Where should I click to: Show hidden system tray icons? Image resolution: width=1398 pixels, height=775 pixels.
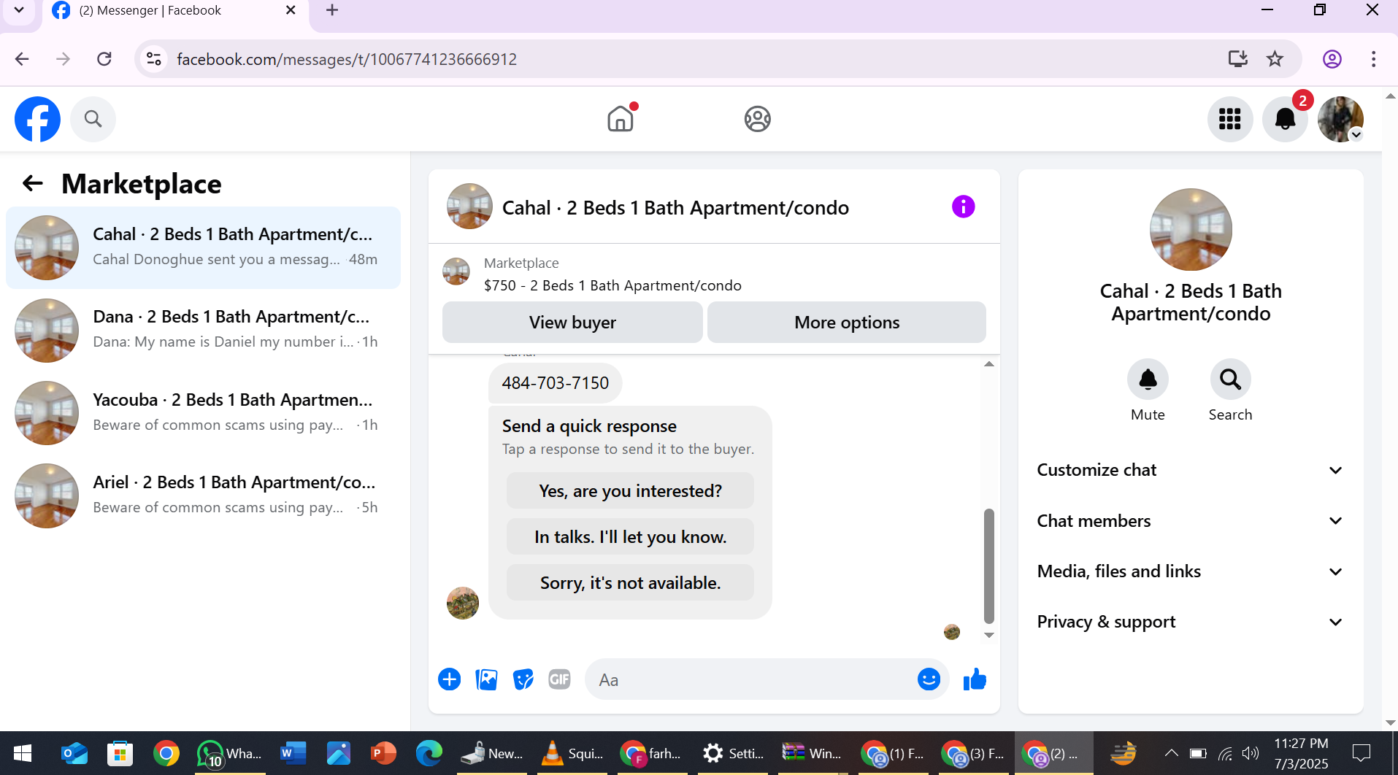(1171, 753)
